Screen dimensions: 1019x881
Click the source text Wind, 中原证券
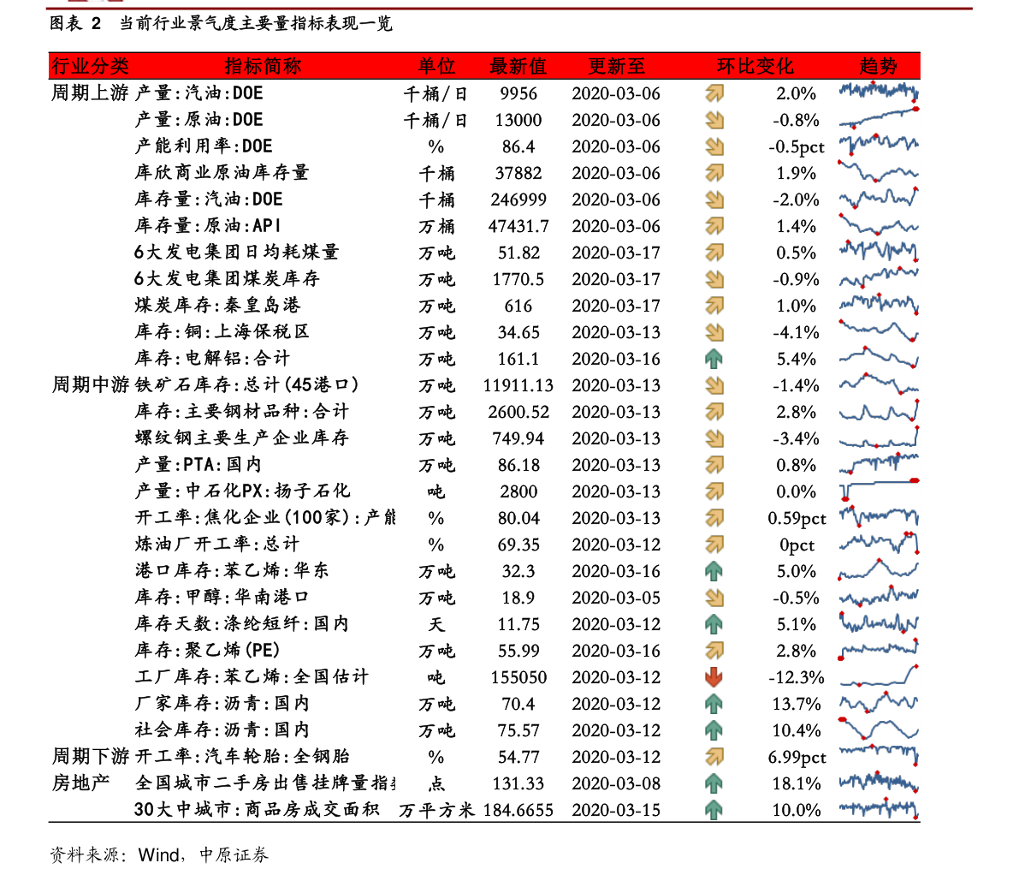(204, 855)
